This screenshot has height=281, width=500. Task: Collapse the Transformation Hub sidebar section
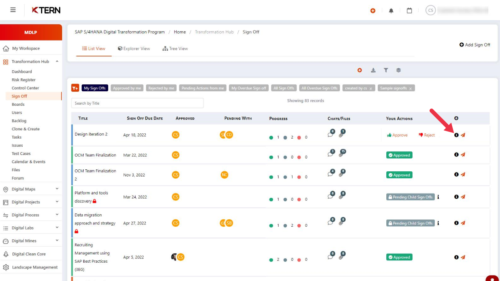[57, 61]
